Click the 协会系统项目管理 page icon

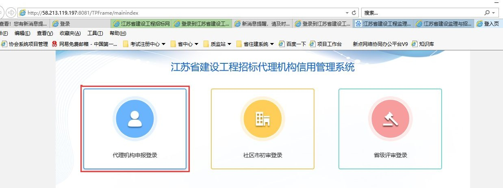pyautogui.click(x=4, y=44)
